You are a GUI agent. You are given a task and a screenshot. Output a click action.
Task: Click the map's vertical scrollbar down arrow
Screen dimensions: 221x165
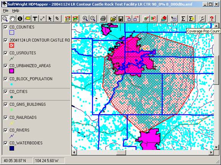pyautogui.click(x=216, y=147)
